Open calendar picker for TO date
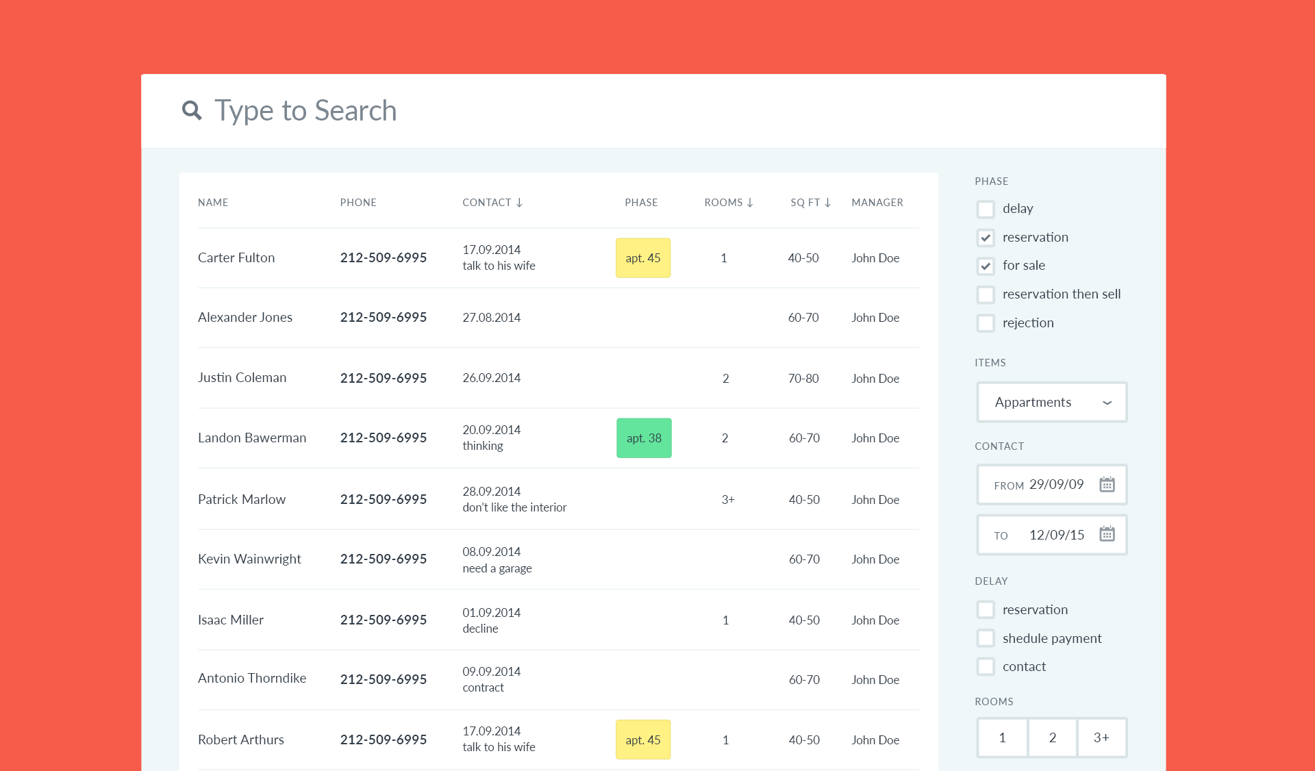 point(1107,533)
